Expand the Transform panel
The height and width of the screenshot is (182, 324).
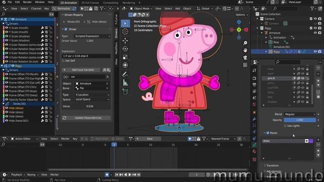coord(272,165)
